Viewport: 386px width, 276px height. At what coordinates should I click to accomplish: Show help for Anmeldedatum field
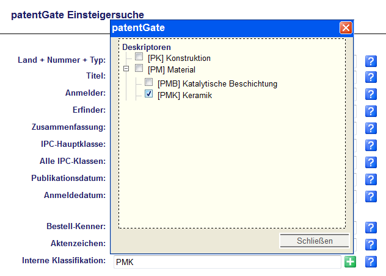click(x=371, y=197)
